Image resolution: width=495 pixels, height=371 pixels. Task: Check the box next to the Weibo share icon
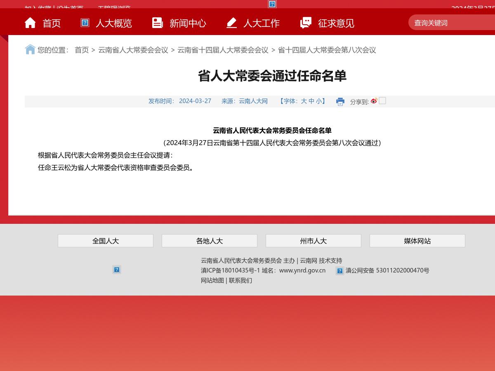[382, 101]
